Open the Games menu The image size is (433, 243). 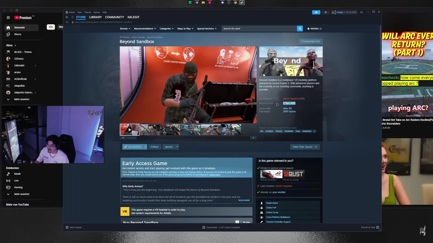(x=96, y=12)
